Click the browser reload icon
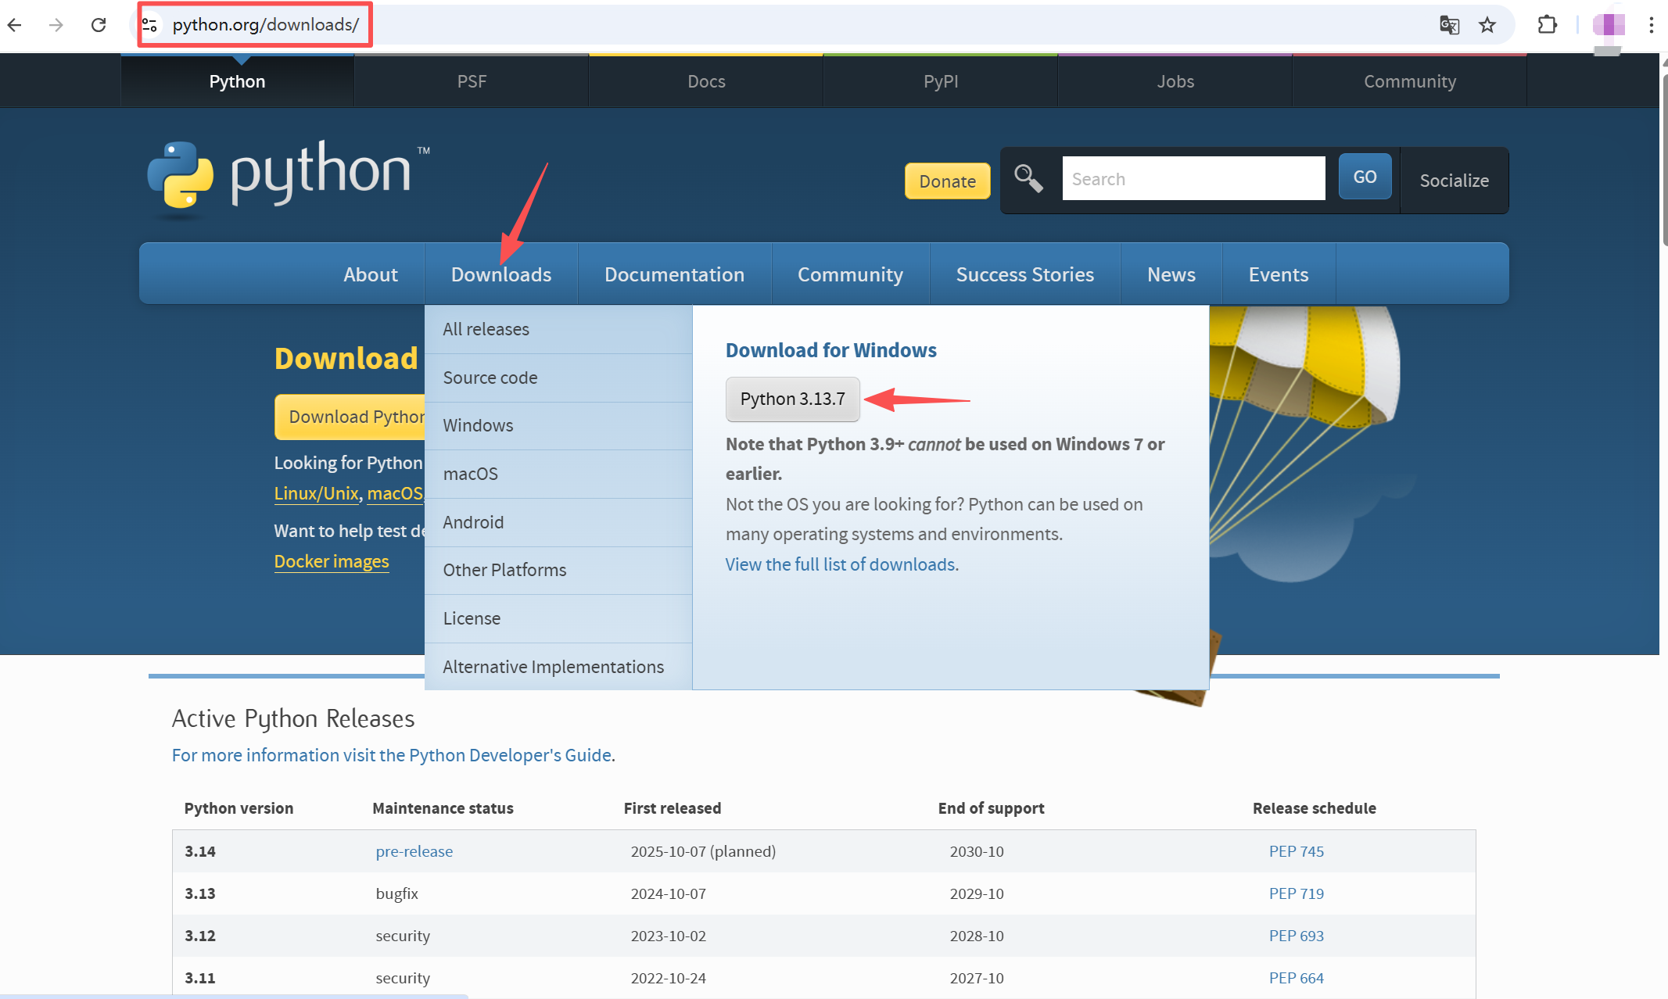The image size is (1668, 999). point(99,25)
